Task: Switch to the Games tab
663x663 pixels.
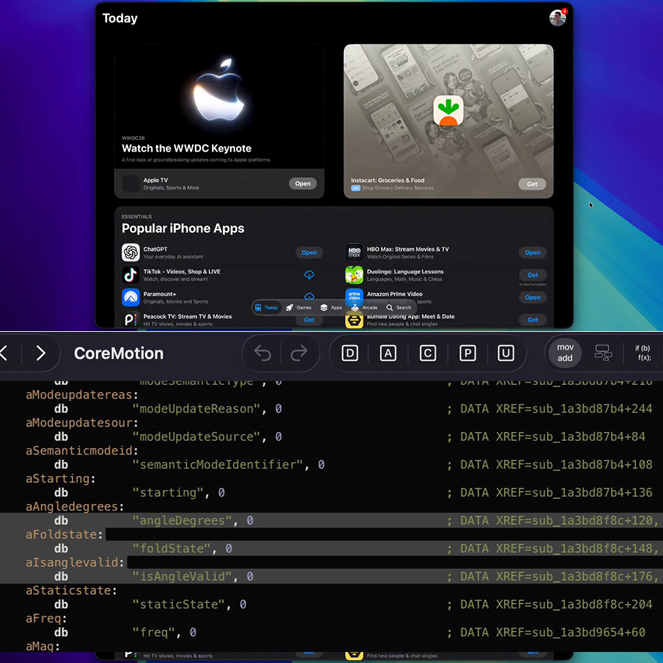Action: click(299, 308)
